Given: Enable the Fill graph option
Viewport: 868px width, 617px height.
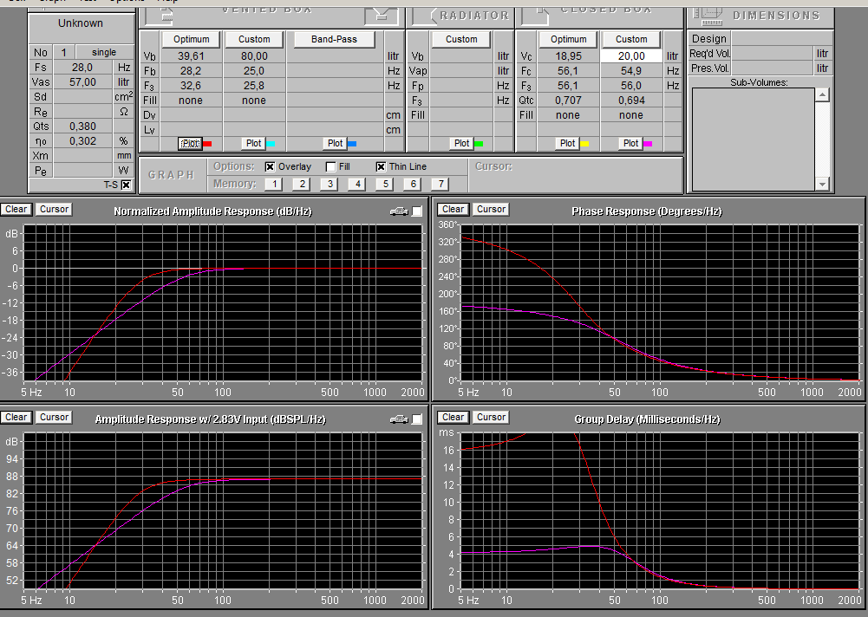Looking at the screenshot, I should pyautogui.click(x=331, y=166).
